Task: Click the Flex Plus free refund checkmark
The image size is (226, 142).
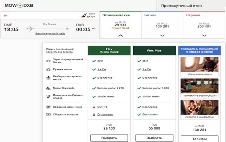Action: point(139,115)
